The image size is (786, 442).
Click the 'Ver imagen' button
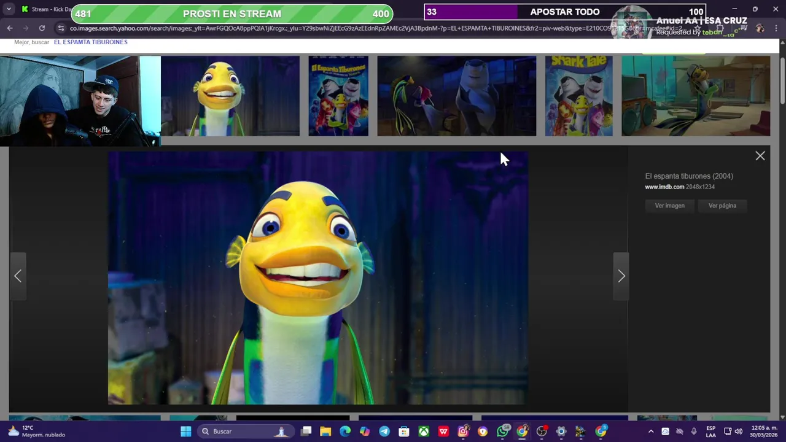(669, 206)
